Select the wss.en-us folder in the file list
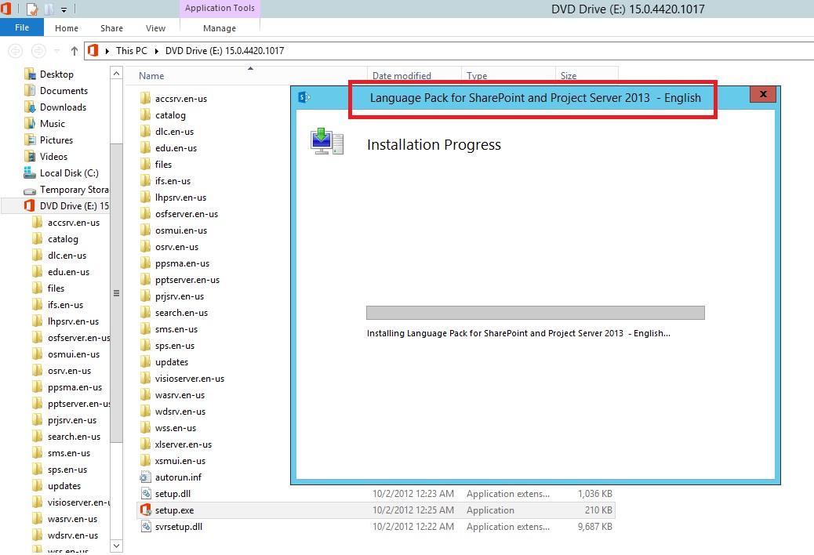Image resolution: width=814 pixels, height=555 pixels. (x=176, y=428)
